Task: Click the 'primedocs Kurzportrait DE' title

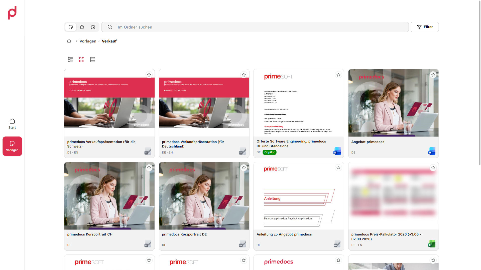Action: tap(184, 234)
